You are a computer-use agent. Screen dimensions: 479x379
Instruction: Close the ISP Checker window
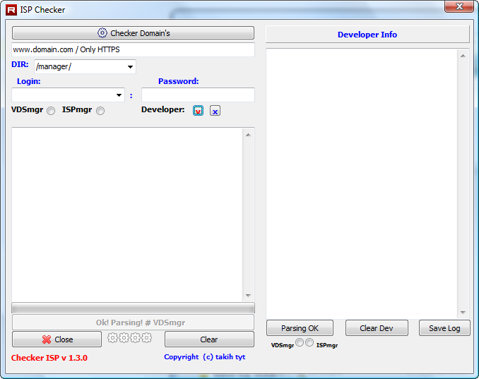click(459, 6)
